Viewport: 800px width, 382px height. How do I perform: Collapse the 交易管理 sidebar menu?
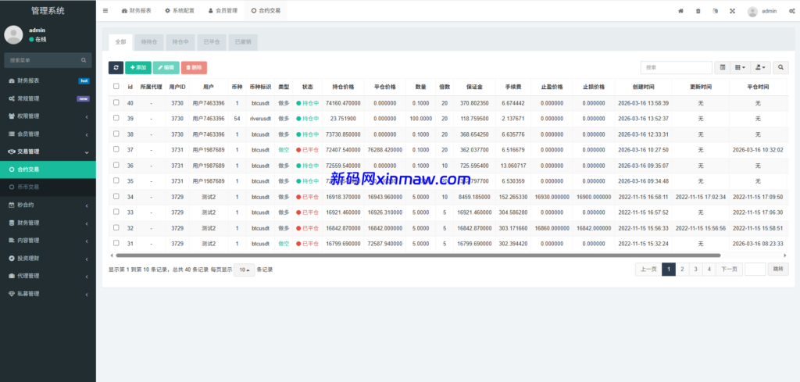pyautogui.click(x=48, y=152)
